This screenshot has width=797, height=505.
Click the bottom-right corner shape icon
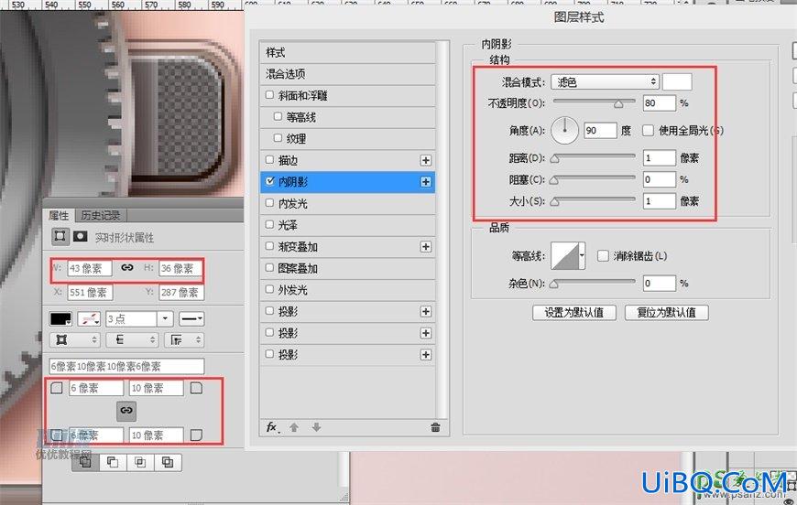point(196,435)
